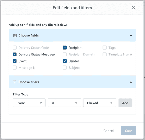This screenshot has height=140, width=145.
Task: Click the Add filter button
Action: click(125, 103)
